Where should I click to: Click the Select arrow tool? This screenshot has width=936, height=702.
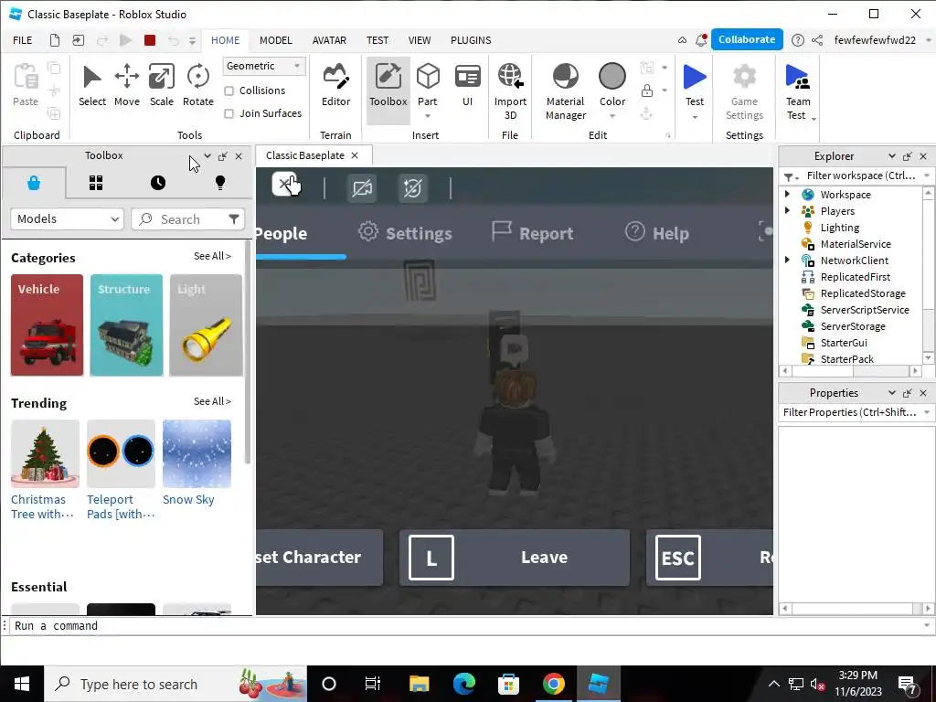pyautogui.click(x=92, y=85)
